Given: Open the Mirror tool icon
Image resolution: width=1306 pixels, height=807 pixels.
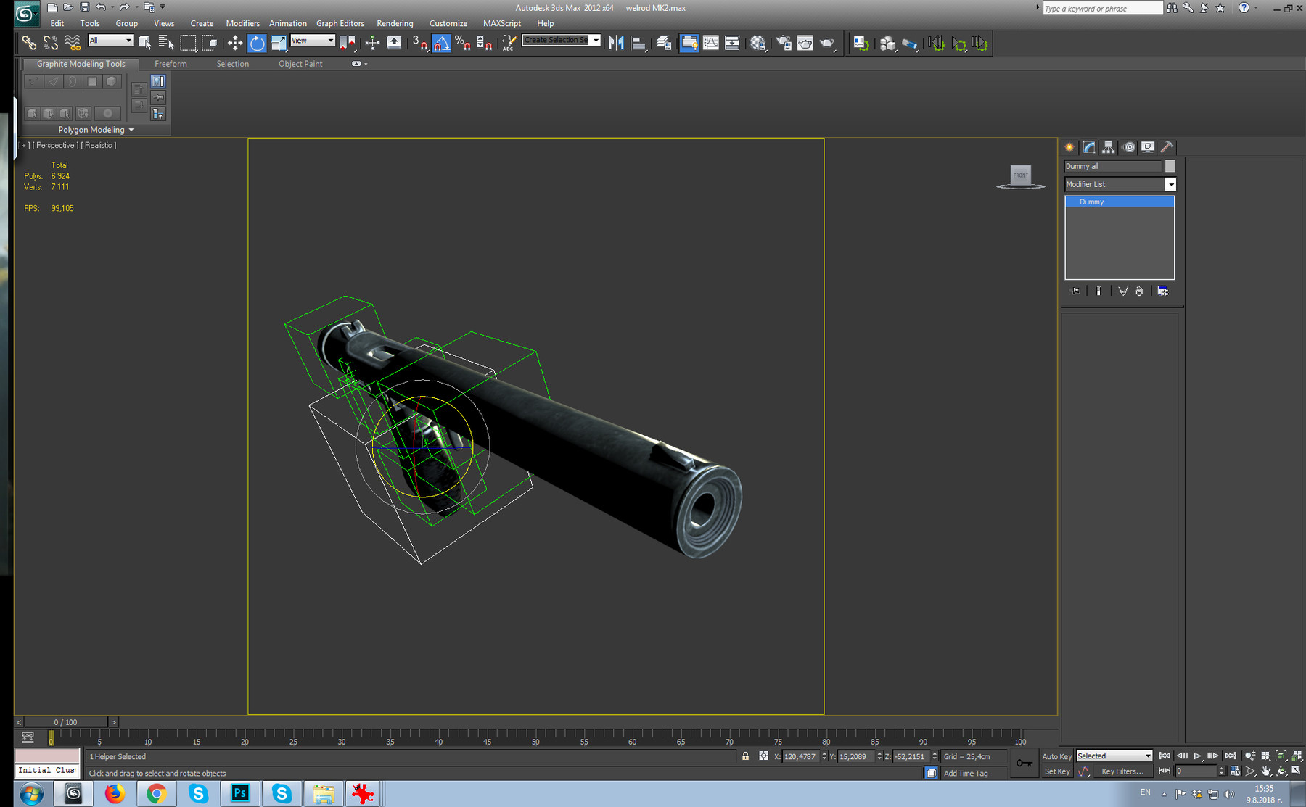Looking at the screenshot, I should (616, 43).
